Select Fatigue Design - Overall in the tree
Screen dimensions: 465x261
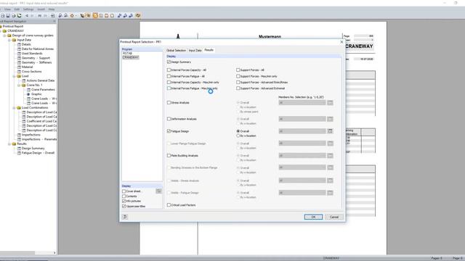click(x=38, y=153)
